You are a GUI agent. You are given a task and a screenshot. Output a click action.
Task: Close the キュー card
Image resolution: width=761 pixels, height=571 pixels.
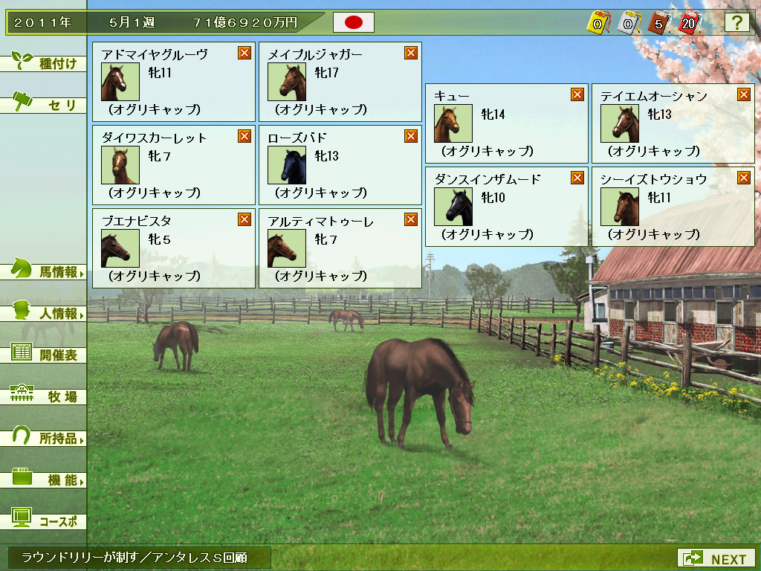[577, 94]
